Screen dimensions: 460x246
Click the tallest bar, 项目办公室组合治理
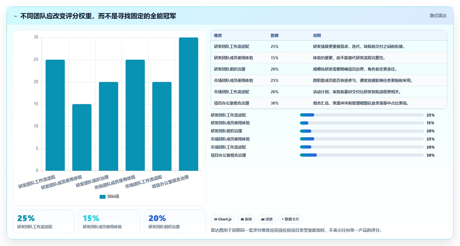(188, 104)
